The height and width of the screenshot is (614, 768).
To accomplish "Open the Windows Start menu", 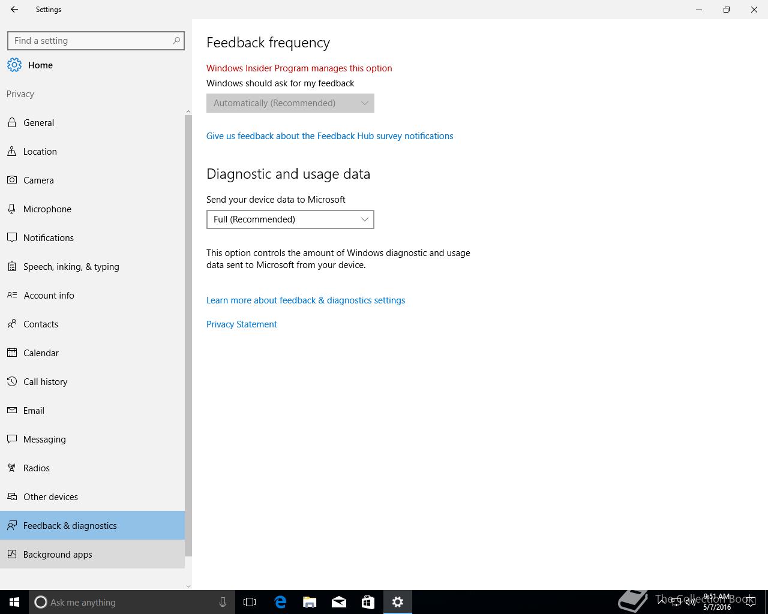I will click(14, 602).
